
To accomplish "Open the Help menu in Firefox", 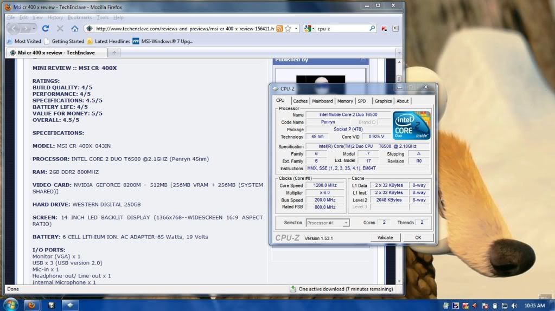I will pyautogui.click(x=118, y=17).
